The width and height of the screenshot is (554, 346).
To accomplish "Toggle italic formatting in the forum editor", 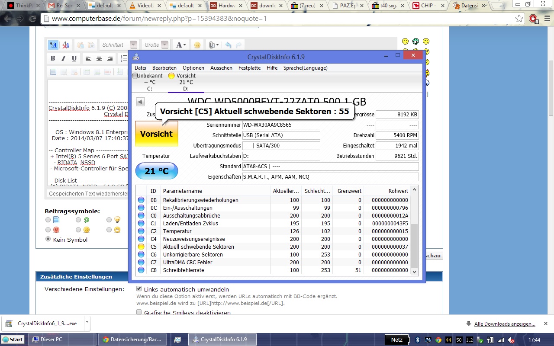I will pyautogui.click(x=64, y=58).
